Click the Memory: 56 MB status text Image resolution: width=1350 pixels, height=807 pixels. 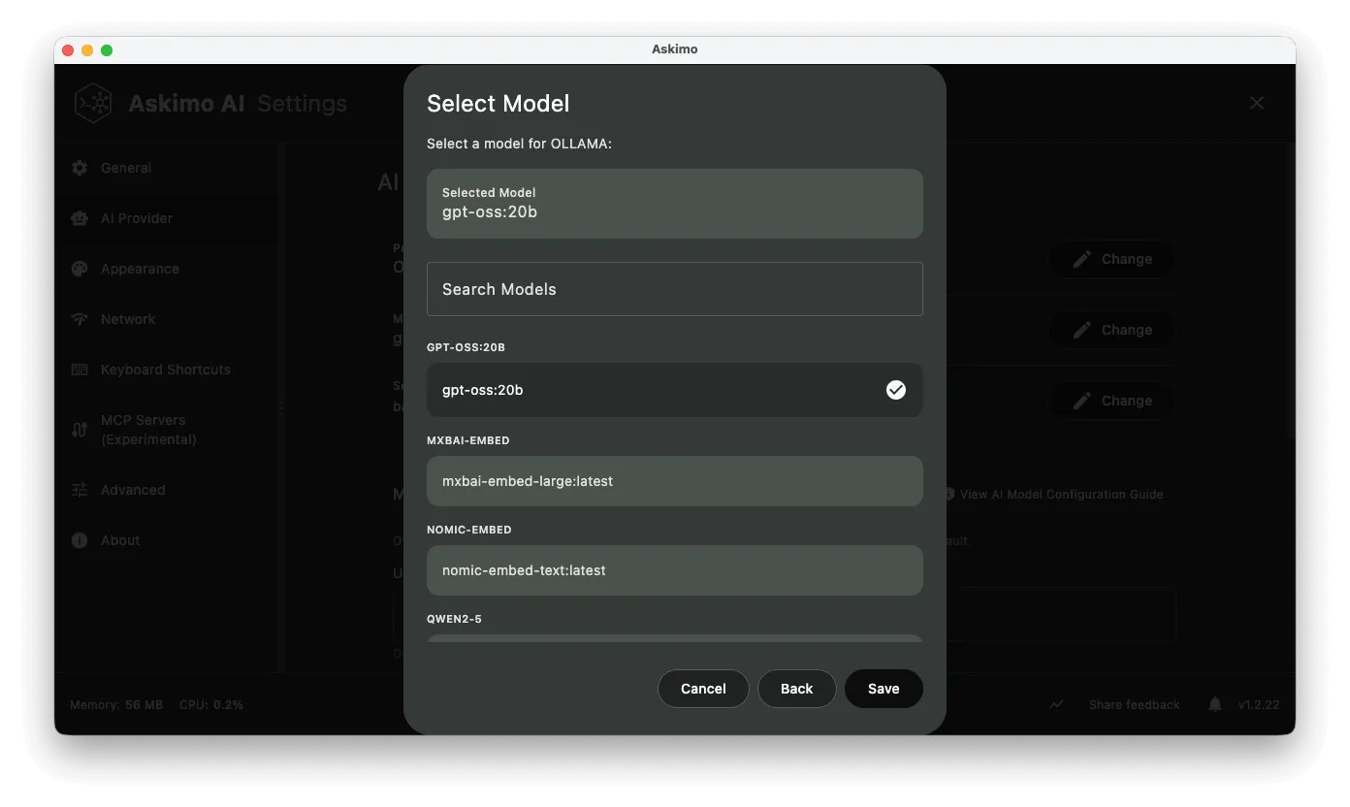116,704
